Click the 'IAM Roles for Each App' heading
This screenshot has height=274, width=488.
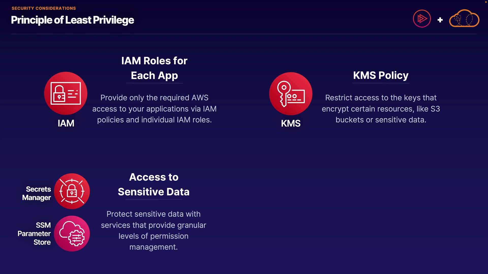click(154, 68)
